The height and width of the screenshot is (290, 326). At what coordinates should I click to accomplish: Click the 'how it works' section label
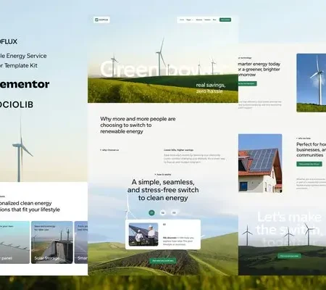163,175
